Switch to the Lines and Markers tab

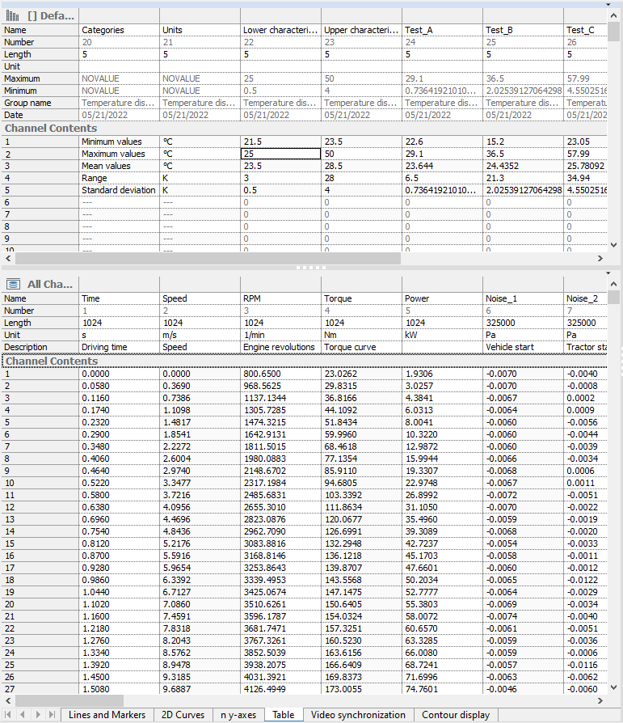(107, 715)
